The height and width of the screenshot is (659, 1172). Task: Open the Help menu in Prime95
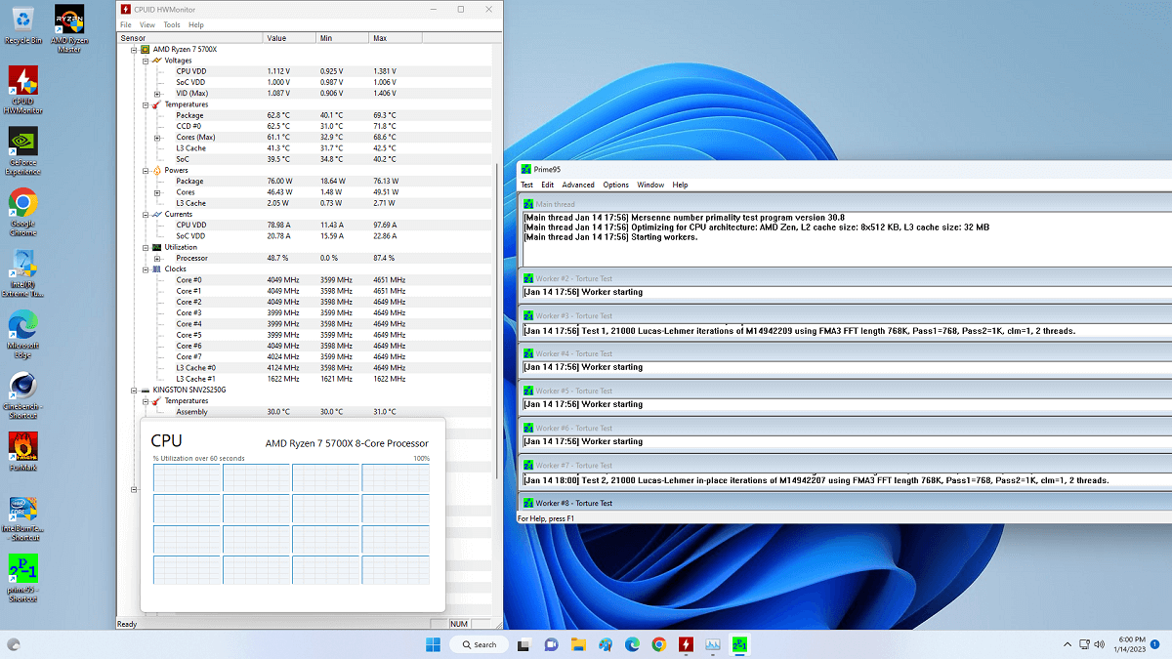[x=681, y=185]
